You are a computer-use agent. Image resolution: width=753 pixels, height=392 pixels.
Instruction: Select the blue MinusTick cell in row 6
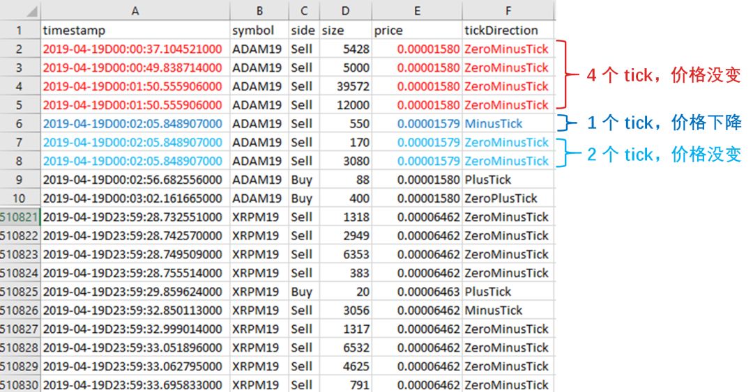508,124
